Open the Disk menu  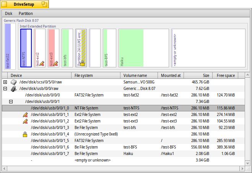point(8,13)
